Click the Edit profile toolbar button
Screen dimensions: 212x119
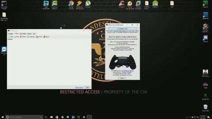point(16,37)
